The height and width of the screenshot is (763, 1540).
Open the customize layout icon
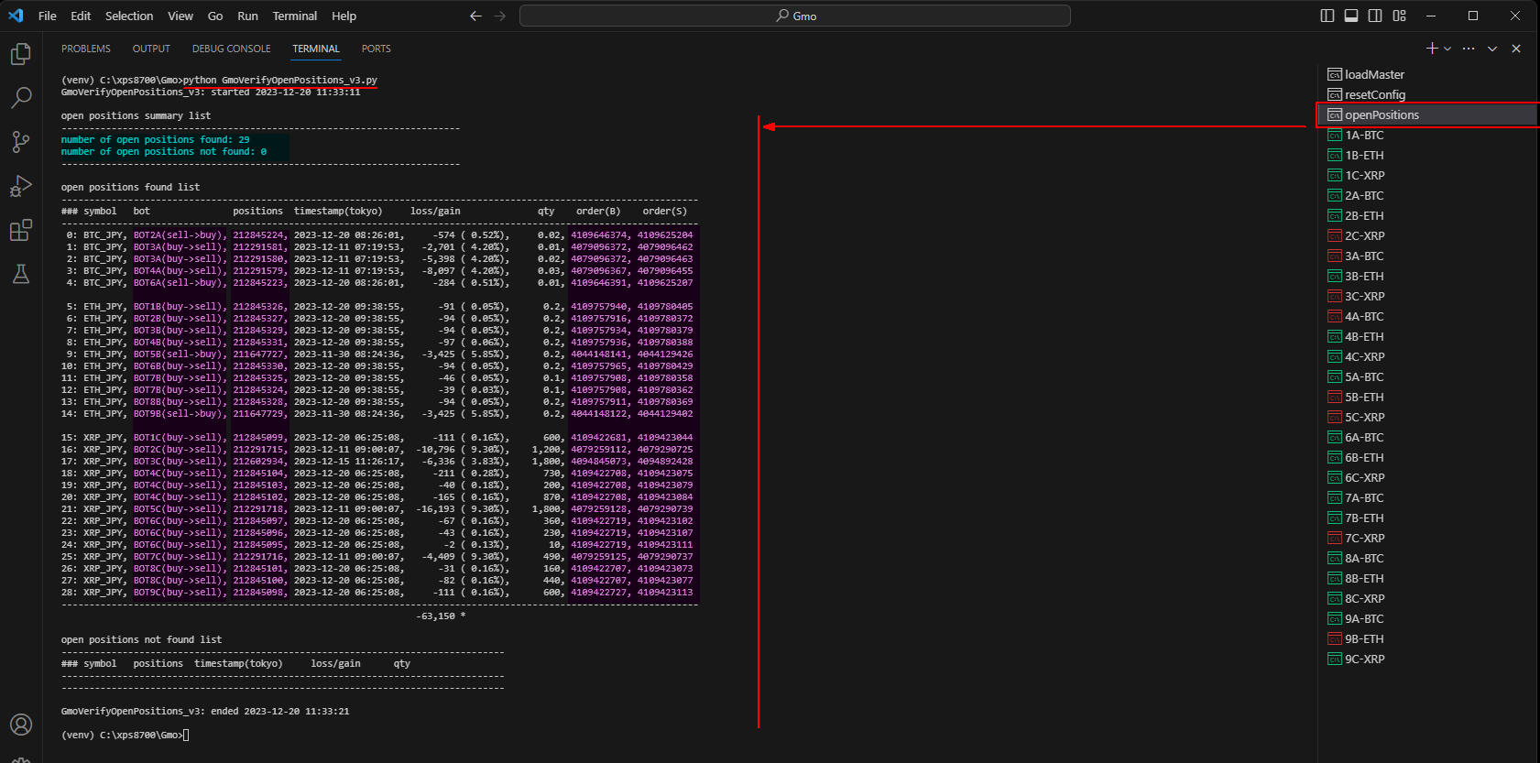(1400, 16)
